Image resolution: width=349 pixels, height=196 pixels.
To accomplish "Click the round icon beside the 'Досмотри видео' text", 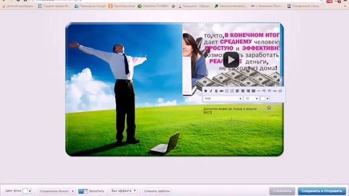I will click(x=269, y=108).
